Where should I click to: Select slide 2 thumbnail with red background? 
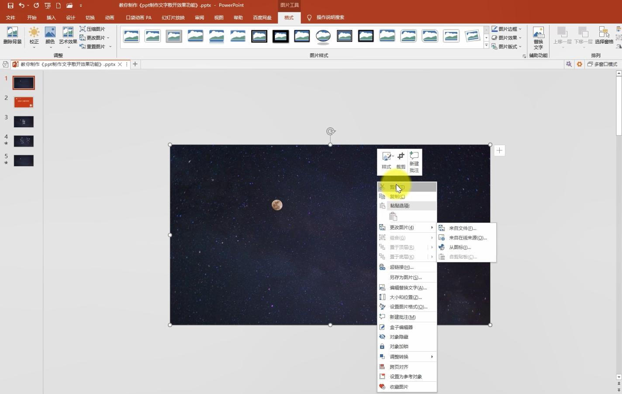(x=24, y=102)
